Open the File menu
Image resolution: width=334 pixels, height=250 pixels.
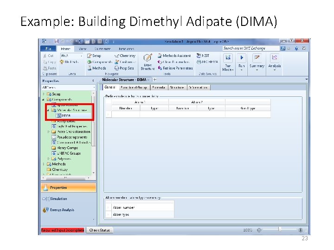pyautogui.click(x=48, y=49)
